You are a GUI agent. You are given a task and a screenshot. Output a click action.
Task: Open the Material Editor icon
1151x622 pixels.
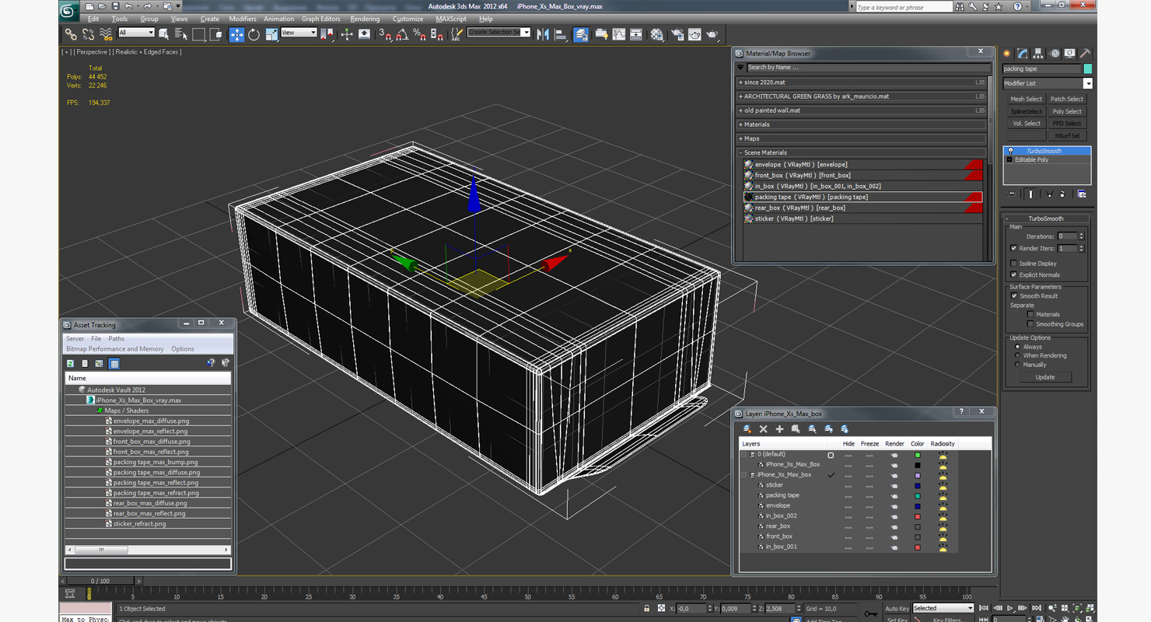coord(657,34)
